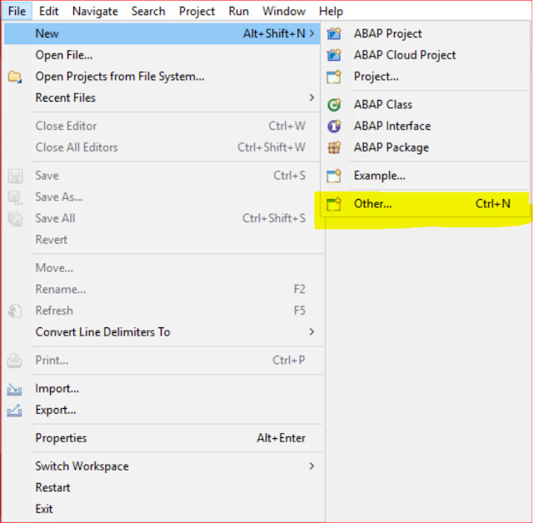533x523 pixels.
Task: Open Properties from the File menu
Action: [x=162, y=438]
